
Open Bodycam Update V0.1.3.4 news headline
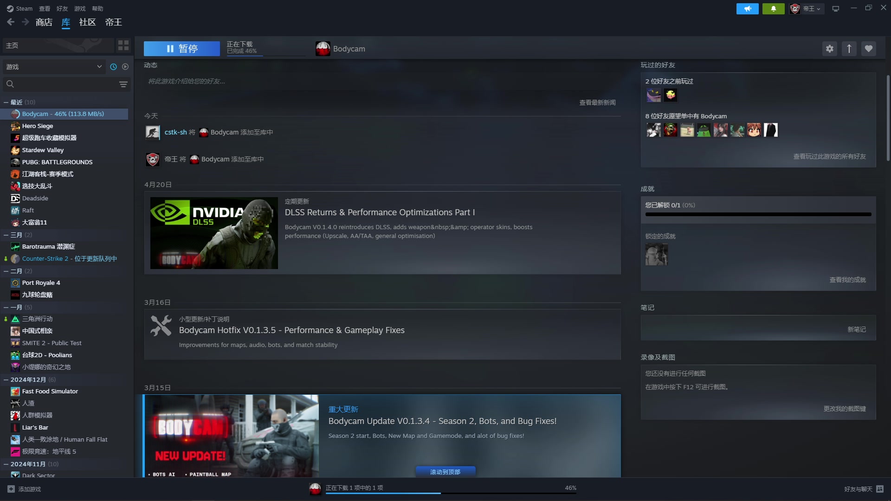(442, 421)
